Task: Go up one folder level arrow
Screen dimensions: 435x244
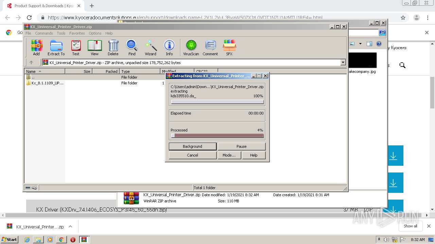Action: pyautogui.click(x=31, y=62)
